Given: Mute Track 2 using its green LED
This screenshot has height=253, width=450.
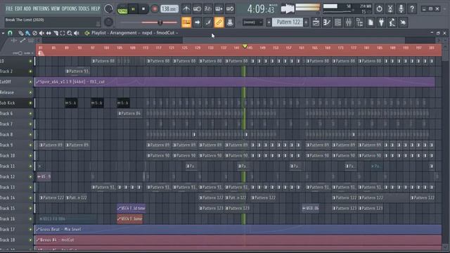Looking at the screenshot, I should tap(30, 72).
